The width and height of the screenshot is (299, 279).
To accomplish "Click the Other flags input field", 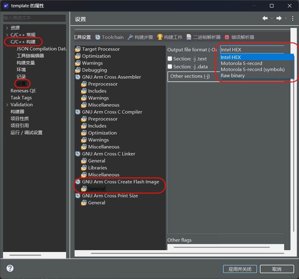I will 252,240.
